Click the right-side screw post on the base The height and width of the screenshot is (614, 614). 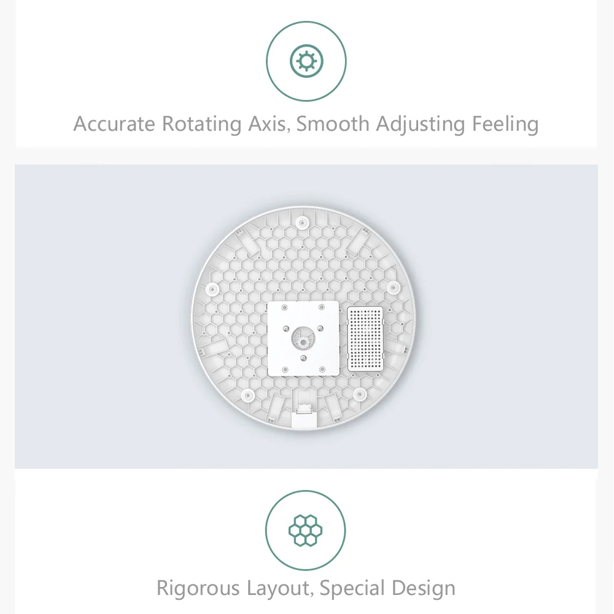(393, 288)
